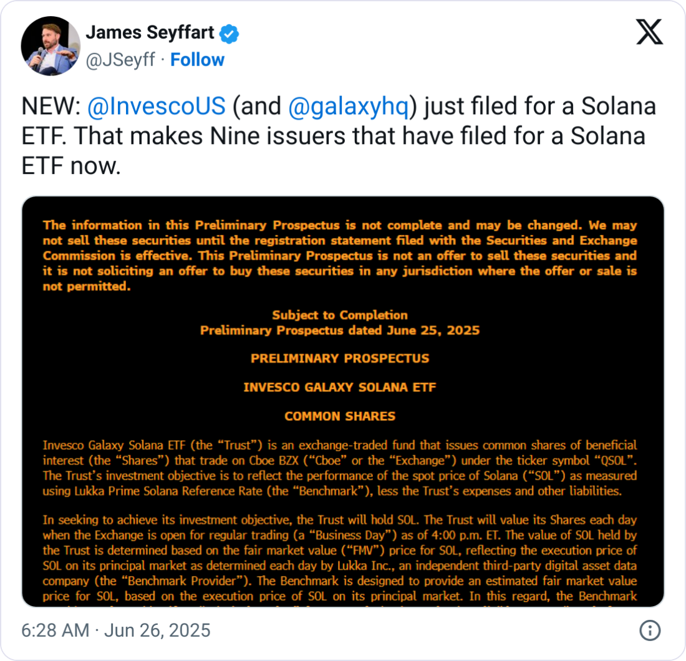Click the 'INVESCO GALAXY SOLANA ETF' title

[340, 387]
